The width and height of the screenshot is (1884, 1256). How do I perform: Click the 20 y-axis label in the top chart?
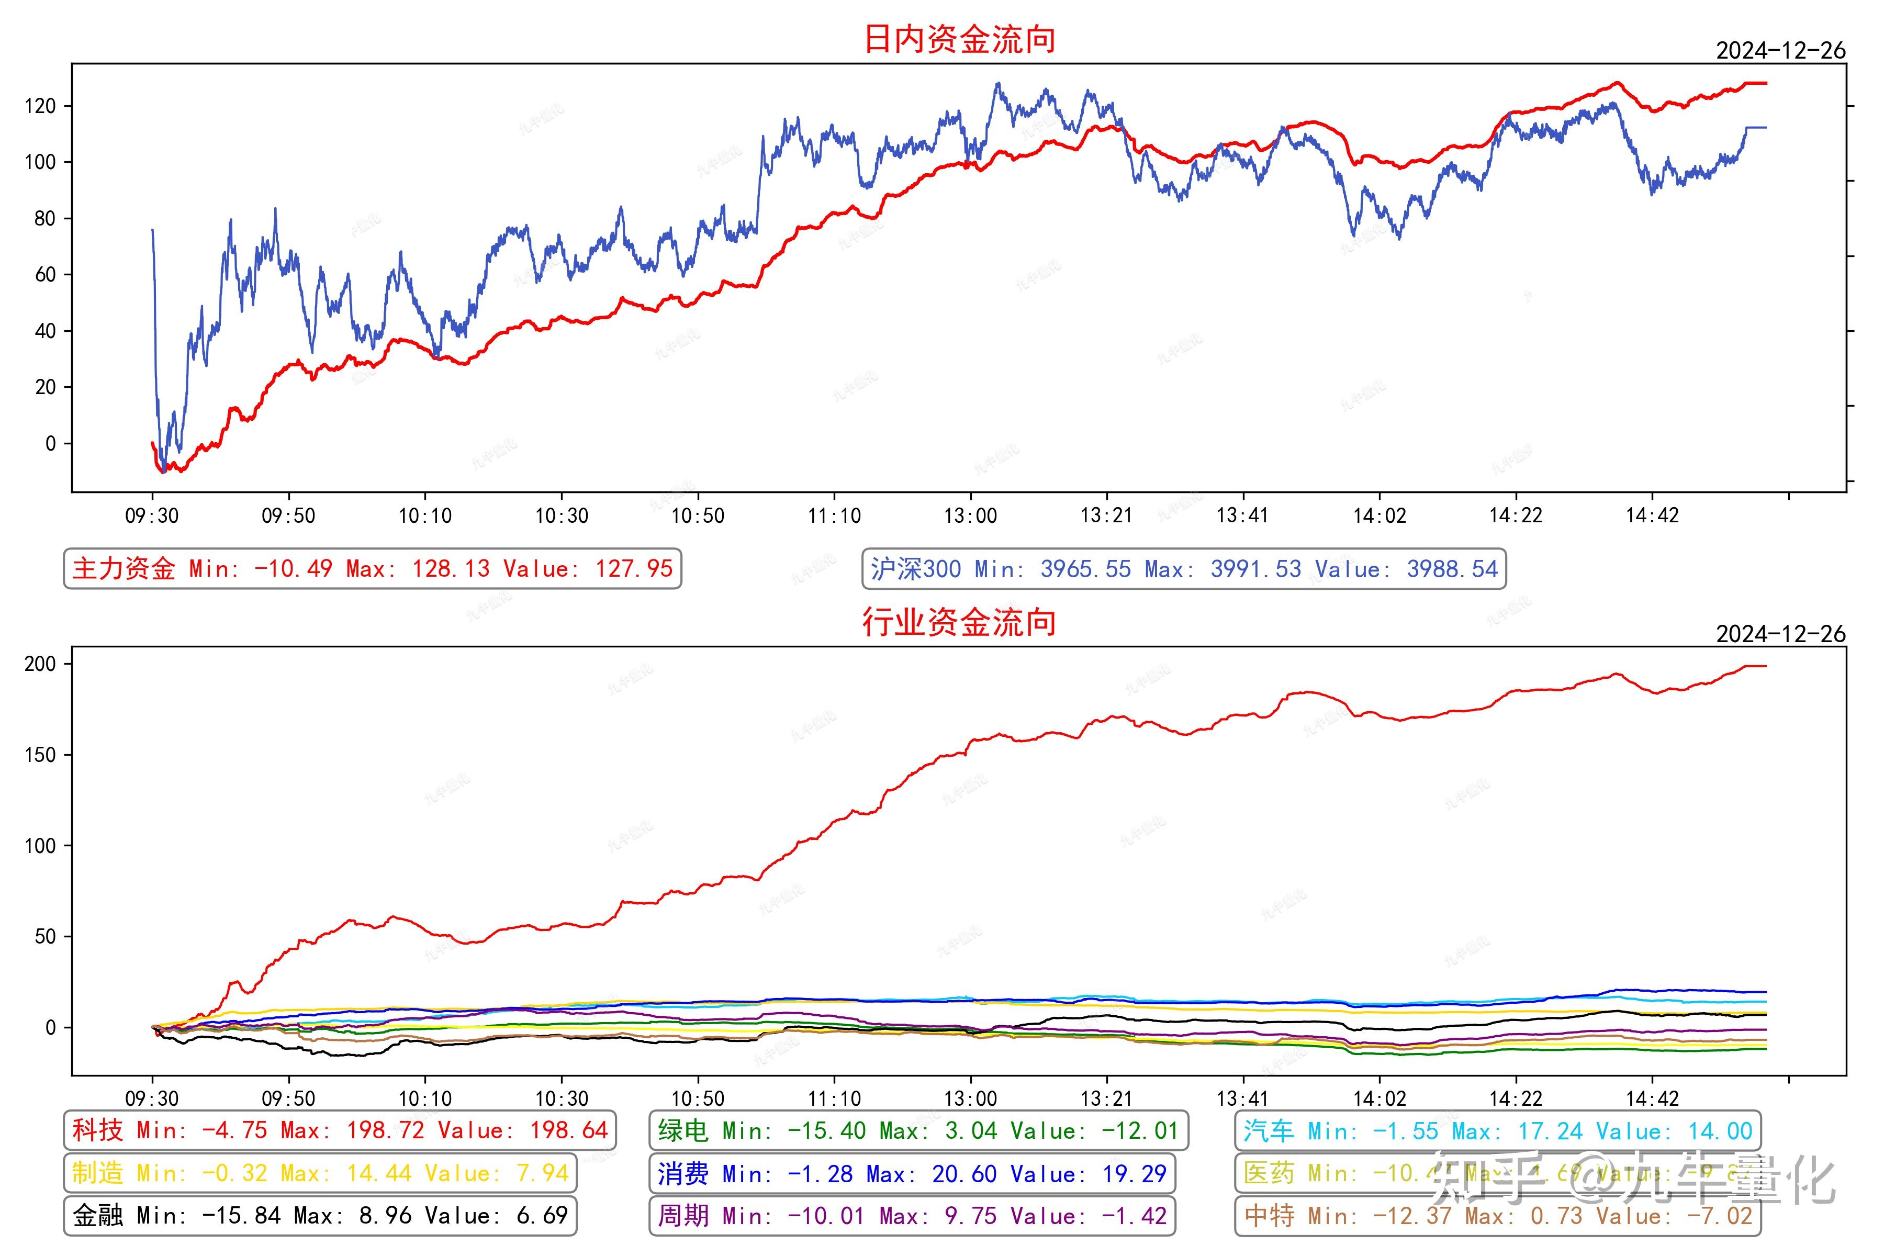coord(46,387)
